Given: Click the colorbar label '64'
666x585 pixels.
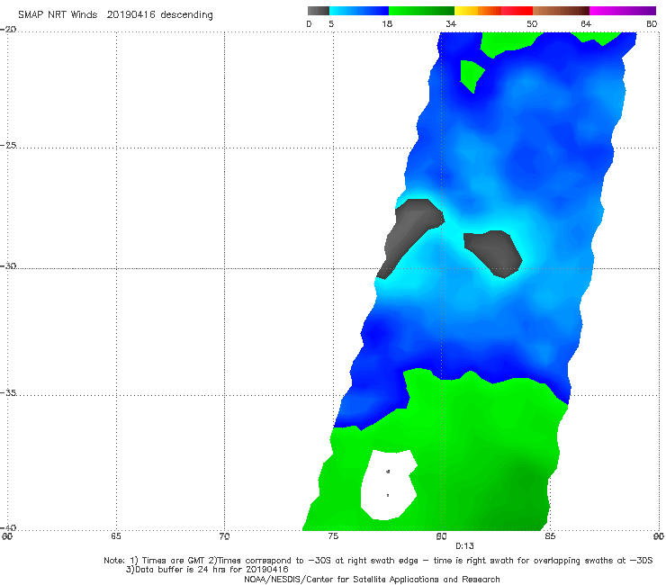Looking at the screenshot, I should pyautogui.click(x=586, y=24).
